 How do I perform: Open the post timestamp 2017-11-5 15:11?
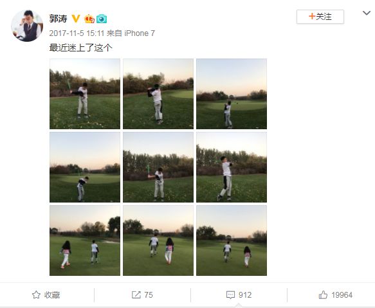77,33
